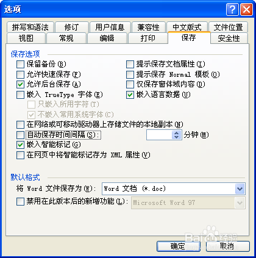Screen dimensions: 256x258
Task: Uncheck 允许后台保存 option
Action: pos(20,84)
